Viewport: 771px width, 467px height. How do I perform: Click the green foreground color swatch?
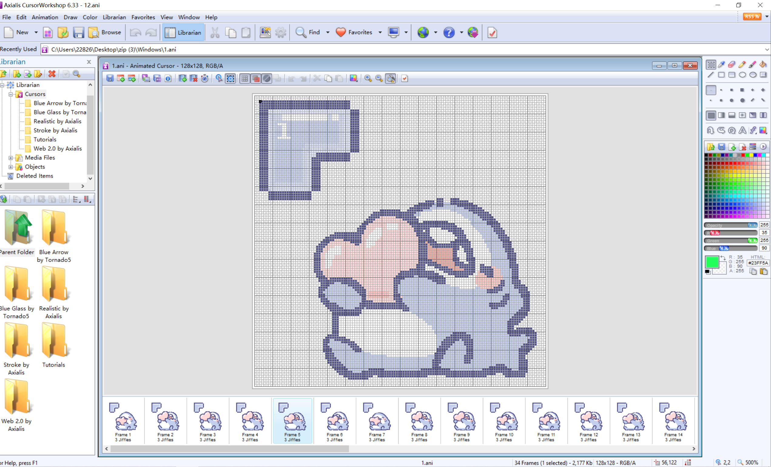pos(712,262)
